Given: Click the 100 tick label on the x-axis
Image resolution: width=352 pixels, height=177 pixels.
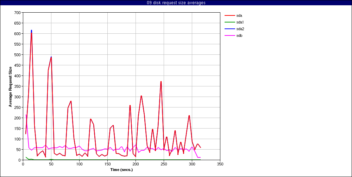Looking at the screenshot, I should [x=80, y=164].
